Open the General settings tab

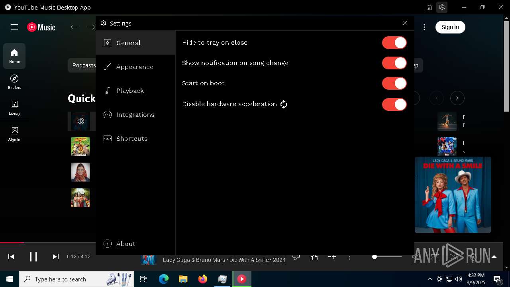pyautogui.click(x=135, y=43)
